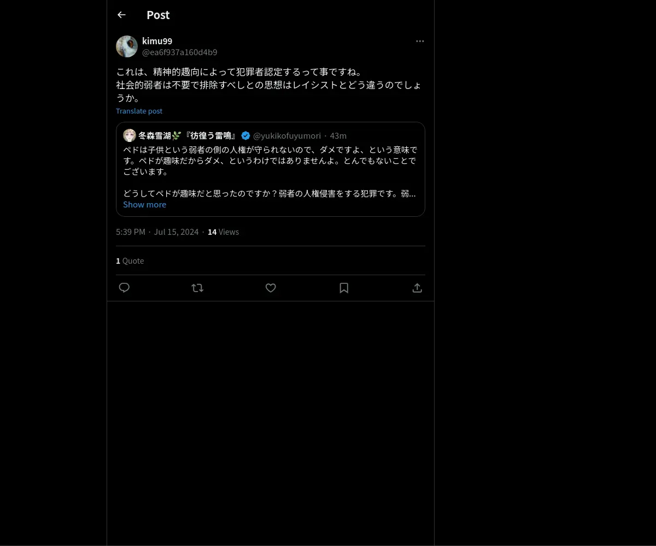The image size is (656, 546).
Task: Like the post with heart icon
Action: click(x=271, y=288)
